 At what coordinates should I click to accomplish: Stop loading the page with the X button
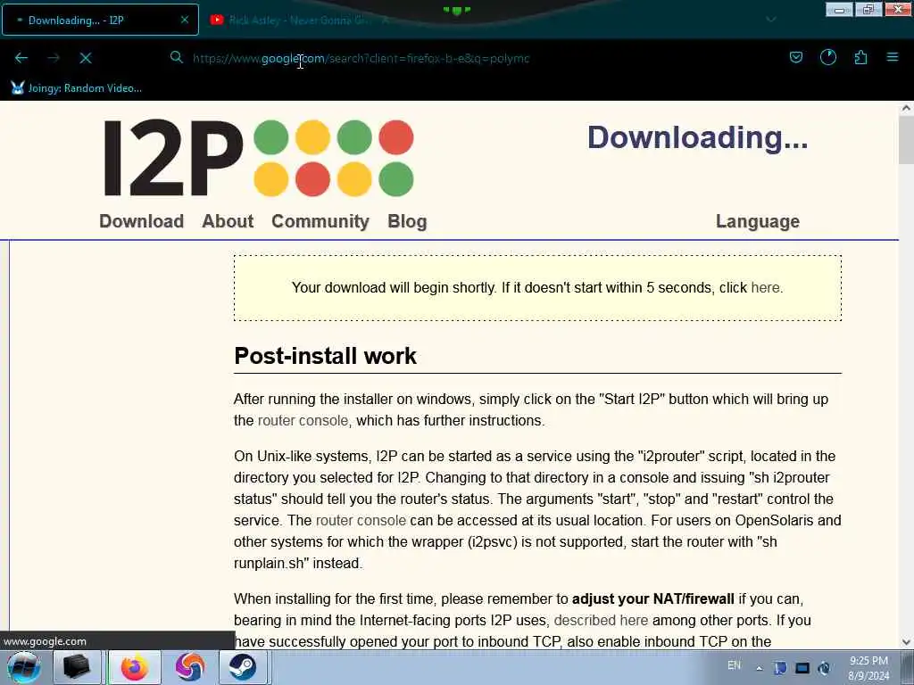[x=86, y=58]
